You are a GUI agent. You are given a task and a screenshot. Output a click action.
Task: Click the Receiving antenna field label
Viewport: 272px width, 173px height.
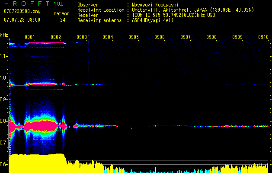99,20
